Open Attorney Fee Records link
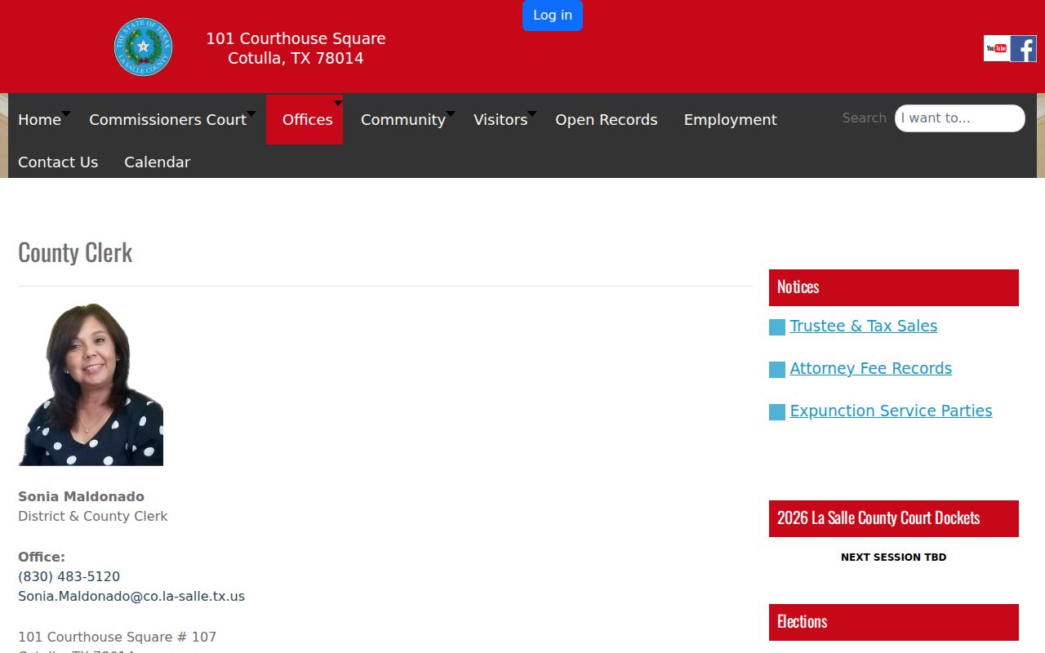1045x653 pixels. click(x=870, y=369)
